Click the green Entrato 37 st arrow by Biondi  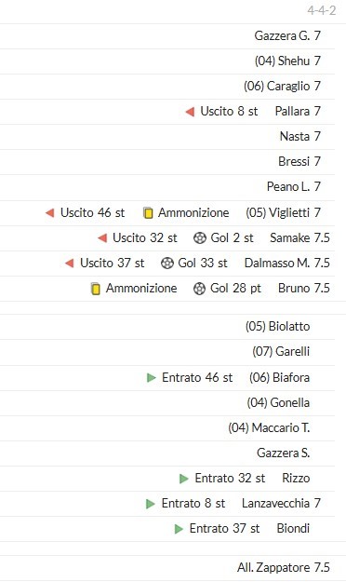179,529
